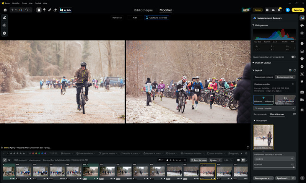Switch to the Bibliothèque tab
Image resolution: width=306 pixels, height=183 pixels.
click(143, 10)
